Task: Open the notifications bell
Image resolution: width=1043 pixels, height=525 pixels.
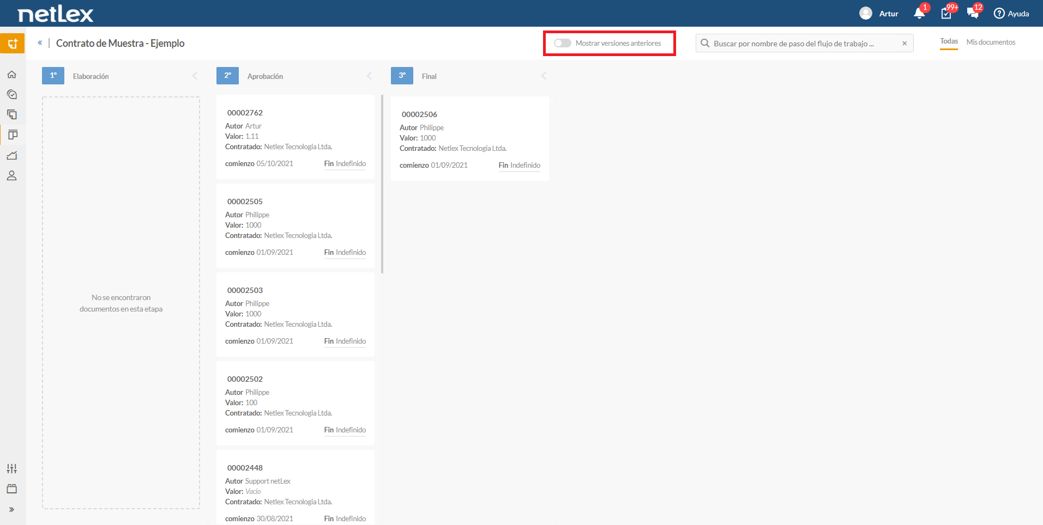Action: pos(919,13)
